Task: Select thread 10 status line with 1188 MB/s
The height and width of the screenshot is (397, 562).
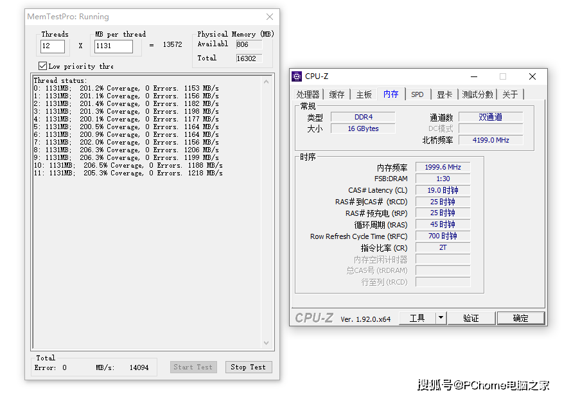Action: pyautogui.click(x=128, y=165)
